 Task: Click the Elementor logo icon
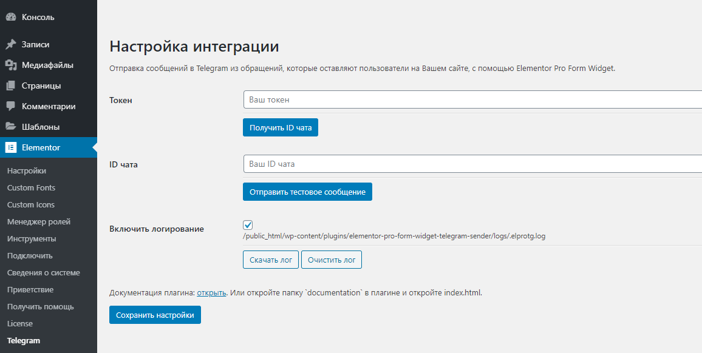click(x=11, y=147)
